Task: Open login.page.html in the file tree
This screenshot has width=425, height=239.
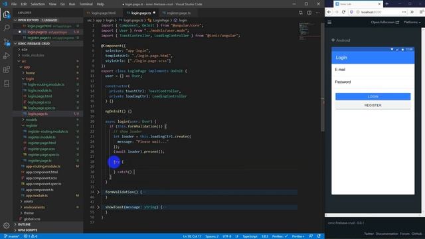Action: pyautogui.click(x=40, y=96)
